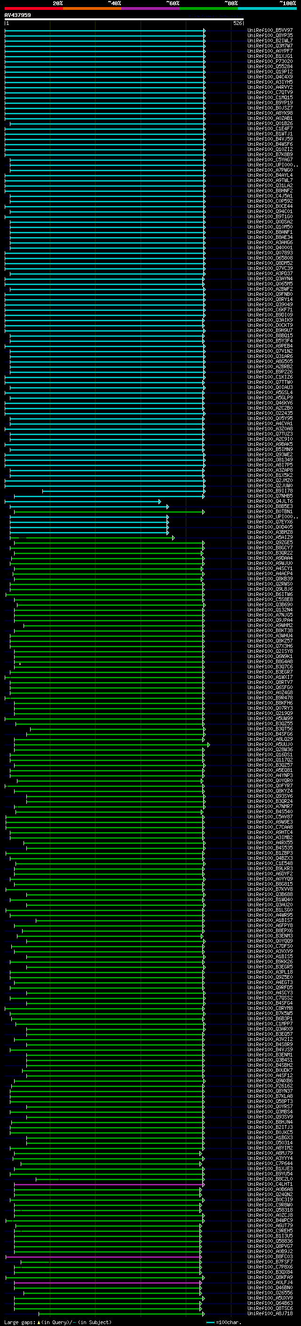301x1326 pixels.
Task: Select label UniRef100_C0P592
Action: [270, 201]
